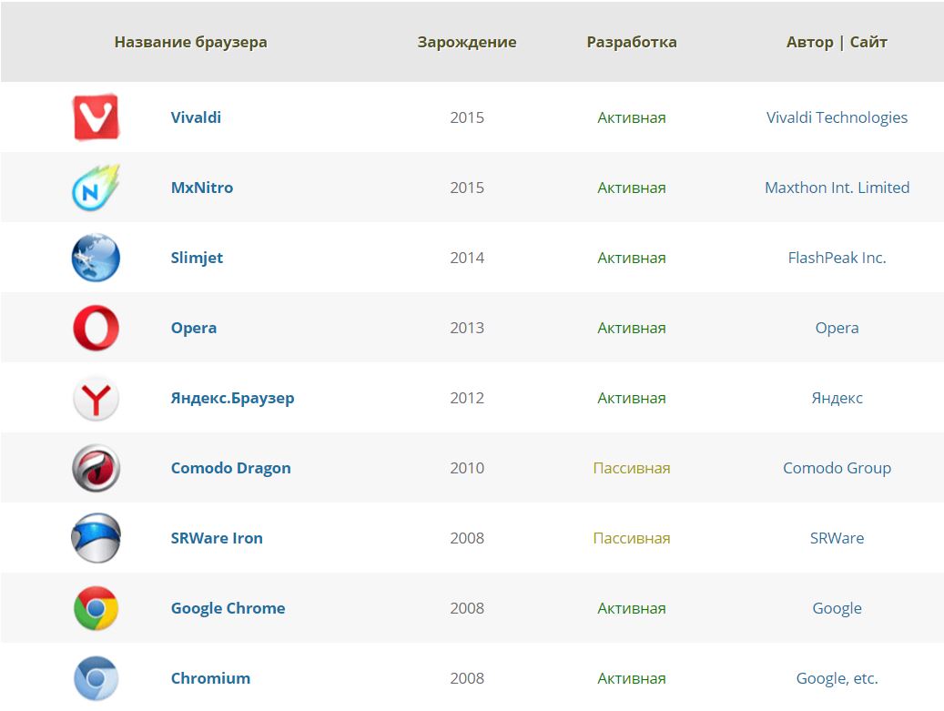This screenshot has height=711, width=944.
Task: Click the red Vivaldi browser icon
Action: point(96,117)
